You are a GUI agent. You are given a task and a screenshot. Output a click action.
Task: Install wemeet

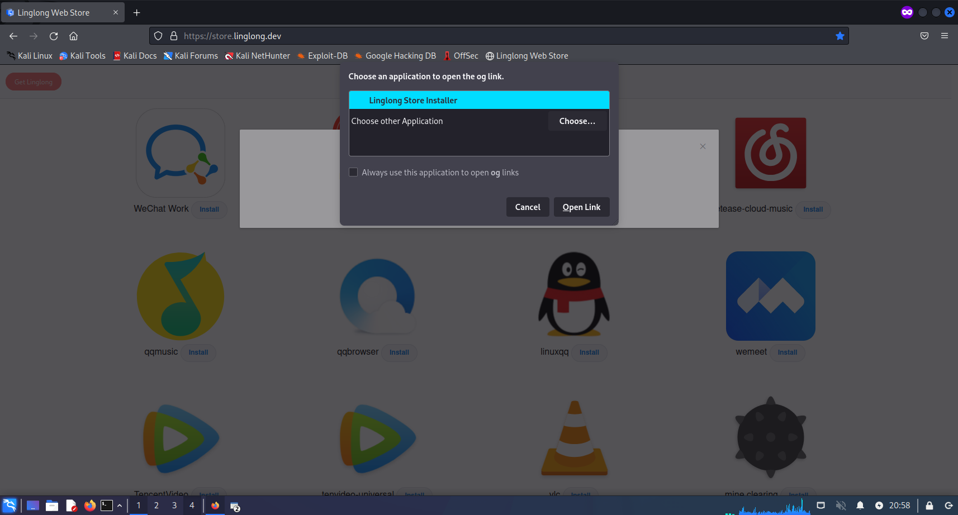[787, 352]
